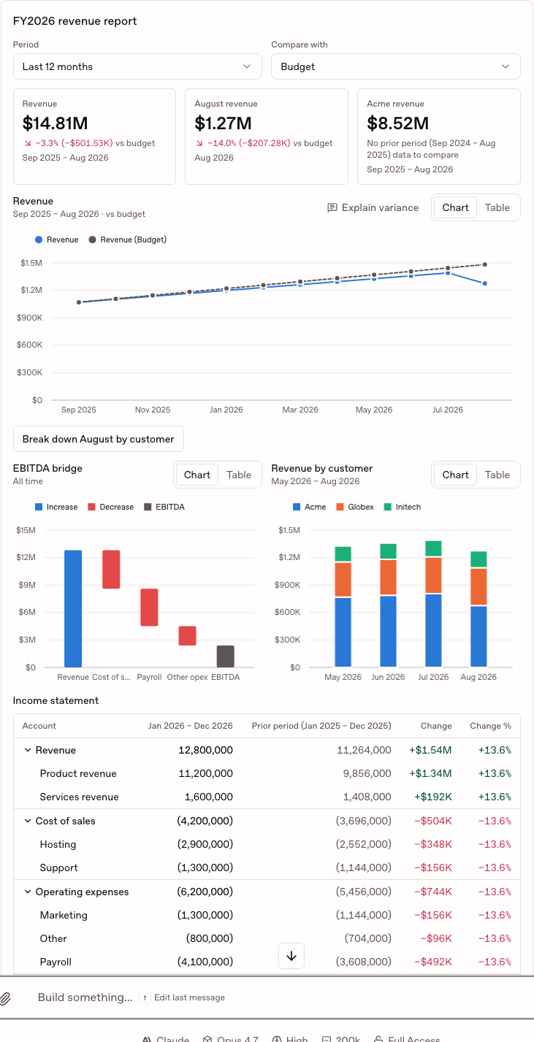Click the paperclip attach icon
Screen dimensions: 534x1042
(5, 997)
